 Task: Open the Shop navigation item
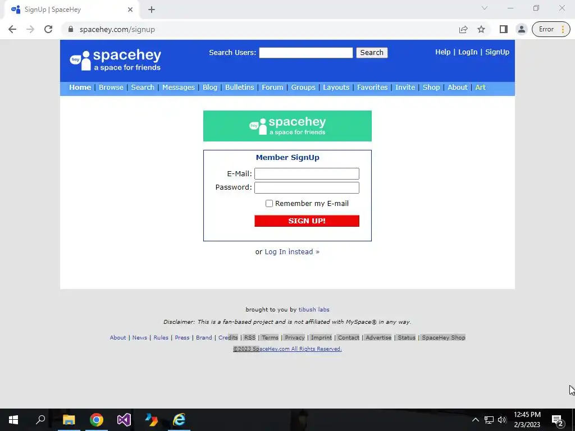pyautogui.click(x=431, y=87)
